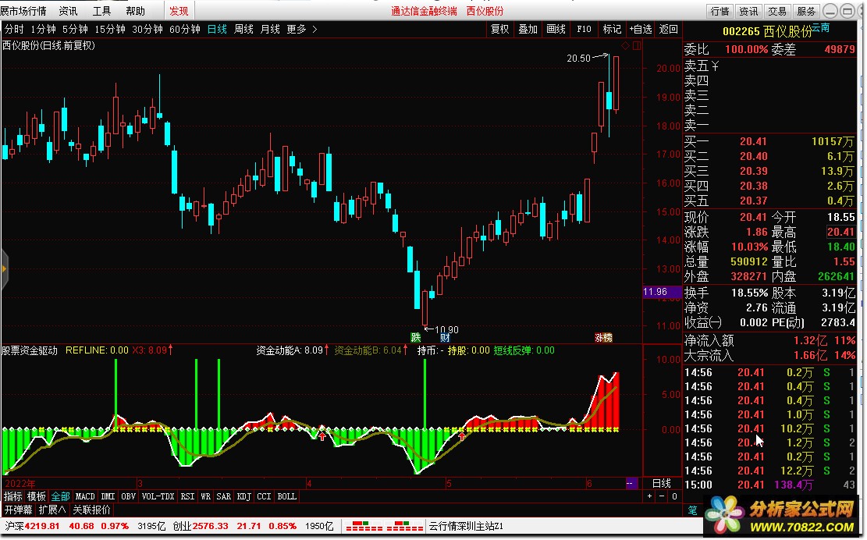The width and height of the screenshot is (867, 540).
Task: Click the 日线 label beside time axis
Action: [661, 483]
